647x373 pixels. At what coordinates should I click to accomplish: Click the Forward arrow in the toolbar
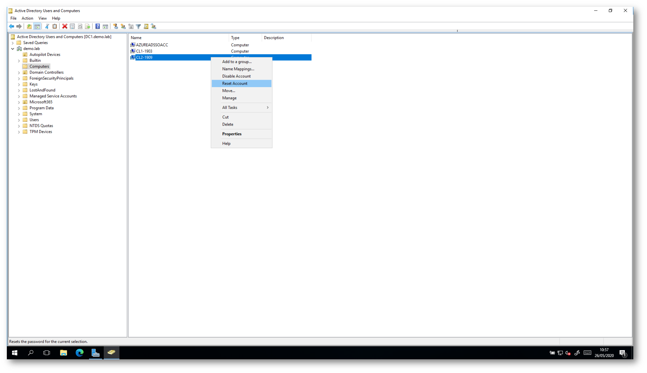tap(19, 26)
